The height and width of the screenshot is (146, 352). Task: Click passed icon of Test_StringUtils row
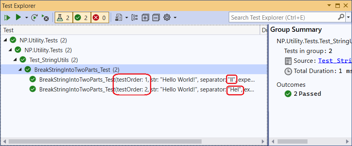[x=23, y=60]
